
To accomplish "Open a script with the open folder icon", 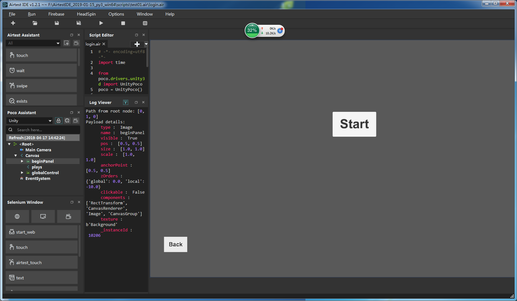I will 35,23.
